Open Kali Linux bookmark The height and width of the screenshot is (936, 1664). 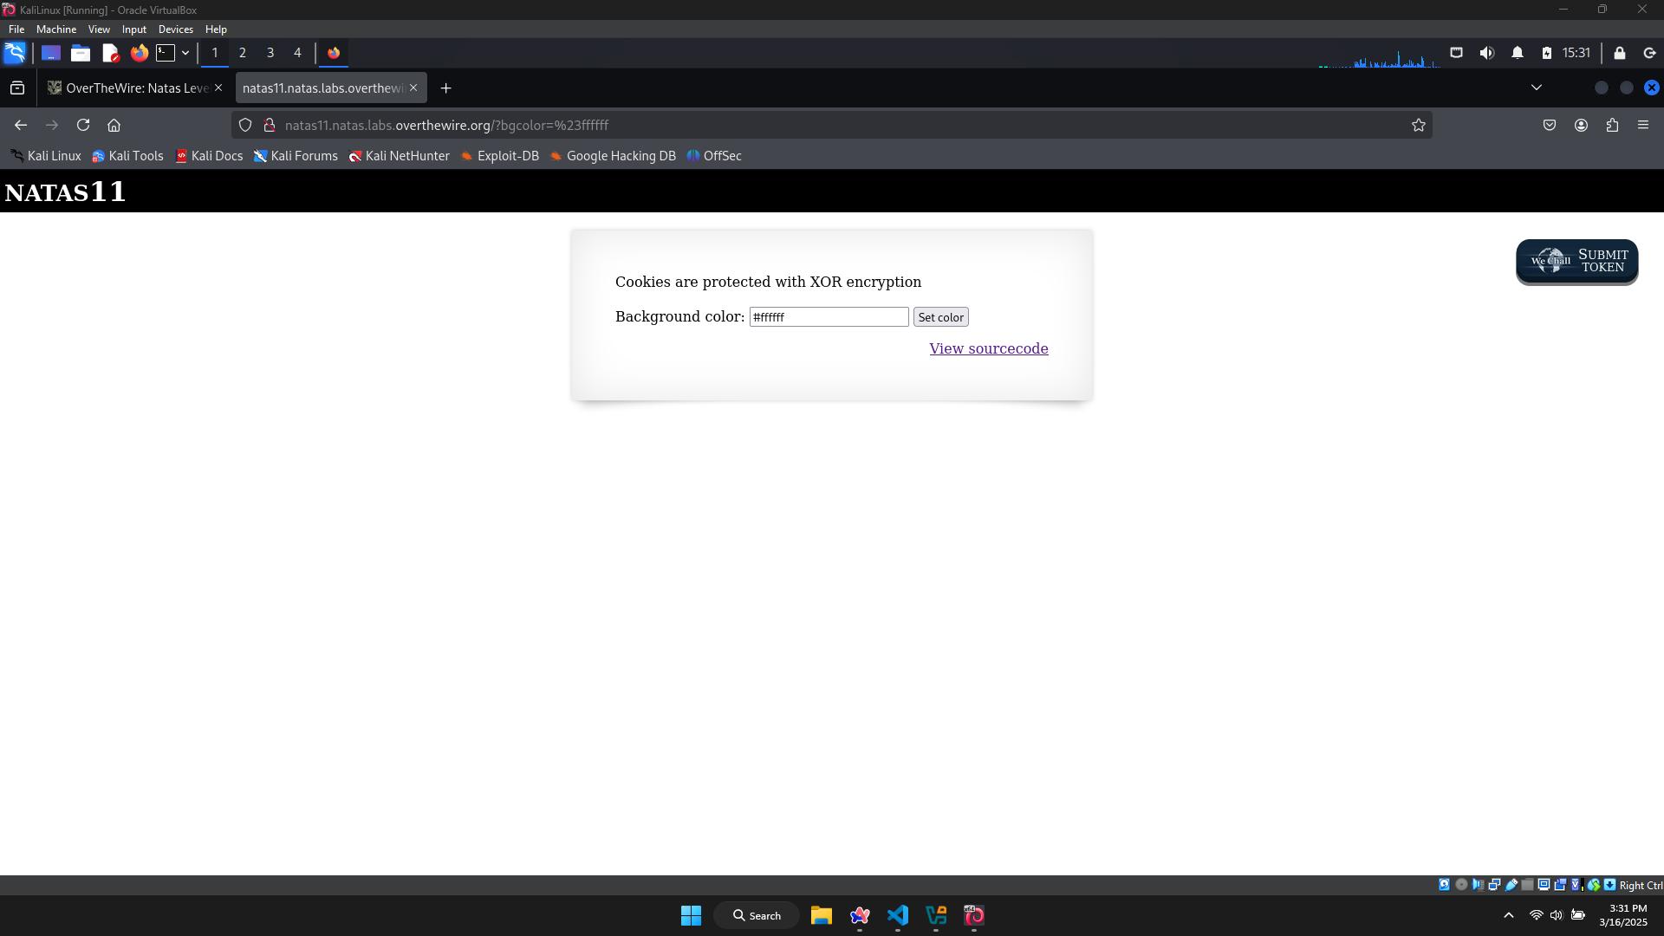tap(46, 156)
